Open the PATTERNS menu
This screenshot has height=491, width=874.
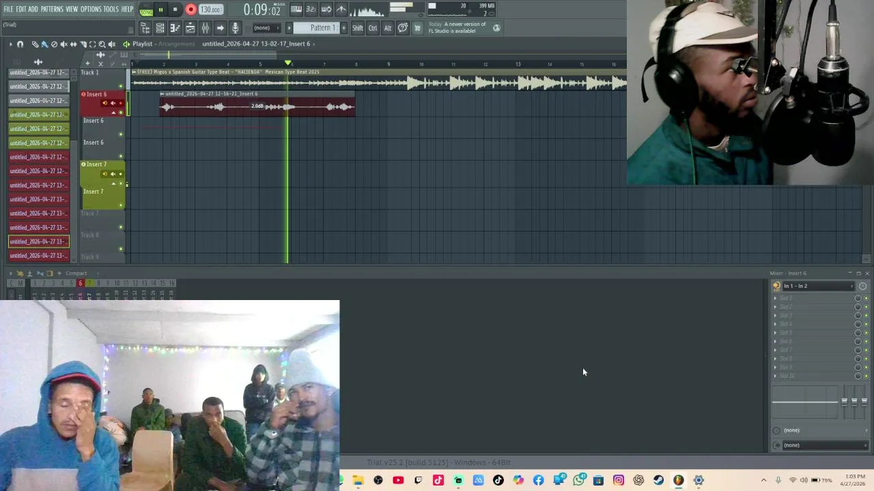tap(52, 10)
